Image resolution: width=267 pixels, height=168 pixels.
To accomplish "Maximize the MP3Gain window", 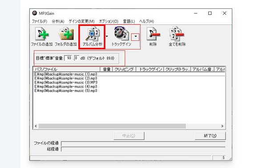I will coord(210,13).
